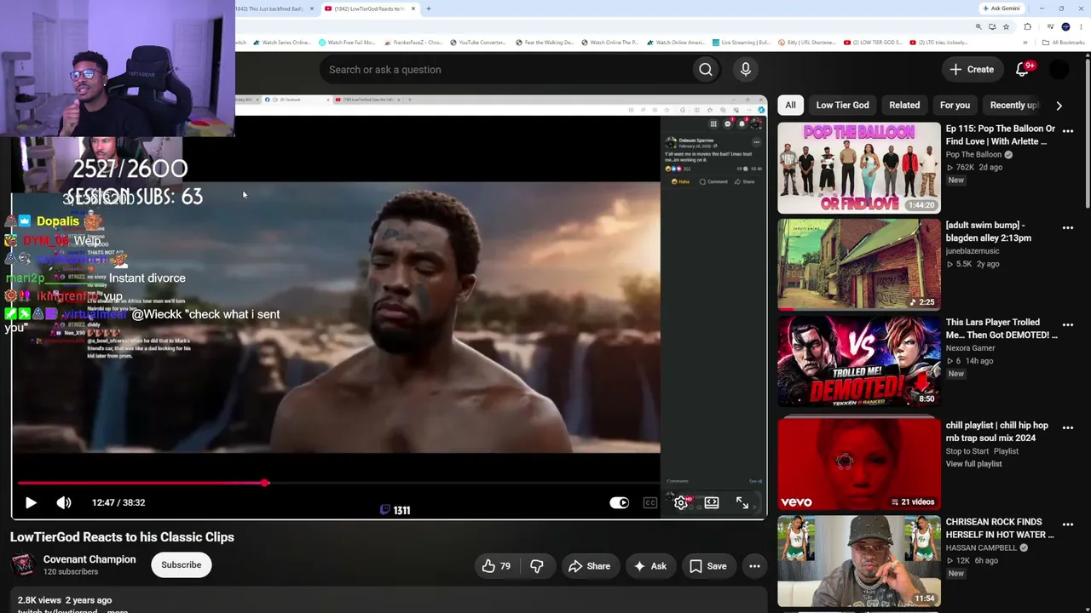Select the All filter chip

(x=790, y=105)
